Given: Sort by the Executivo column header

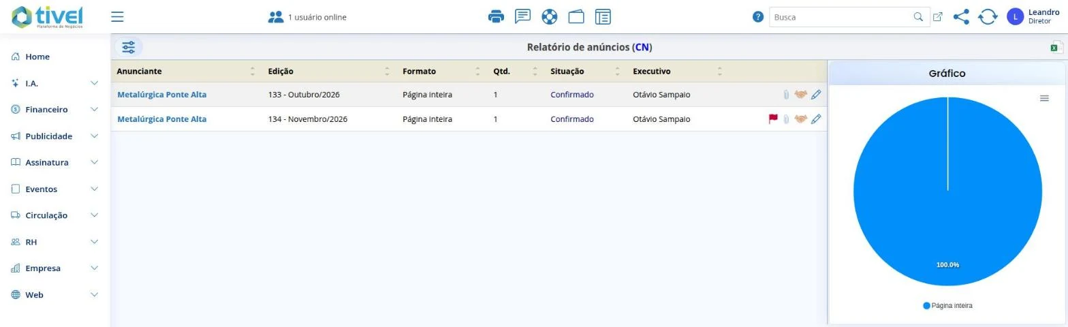Looking at the screenshot, I should pos(677,71).
